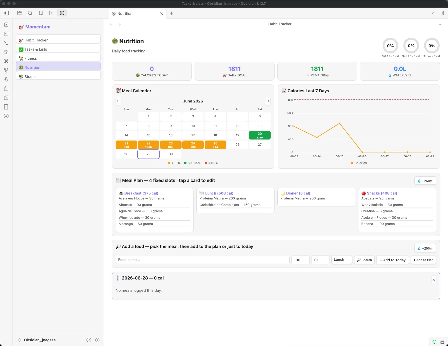
Task: Navigate forward with the right arrow
Action: 119,24
